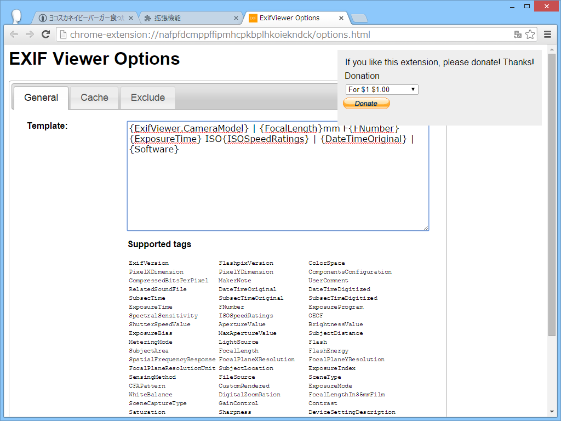Click FNumber in Supported tags list
The height and width of the screenshot is (421, 561).
pyautogui.click(x=231, y=307)
